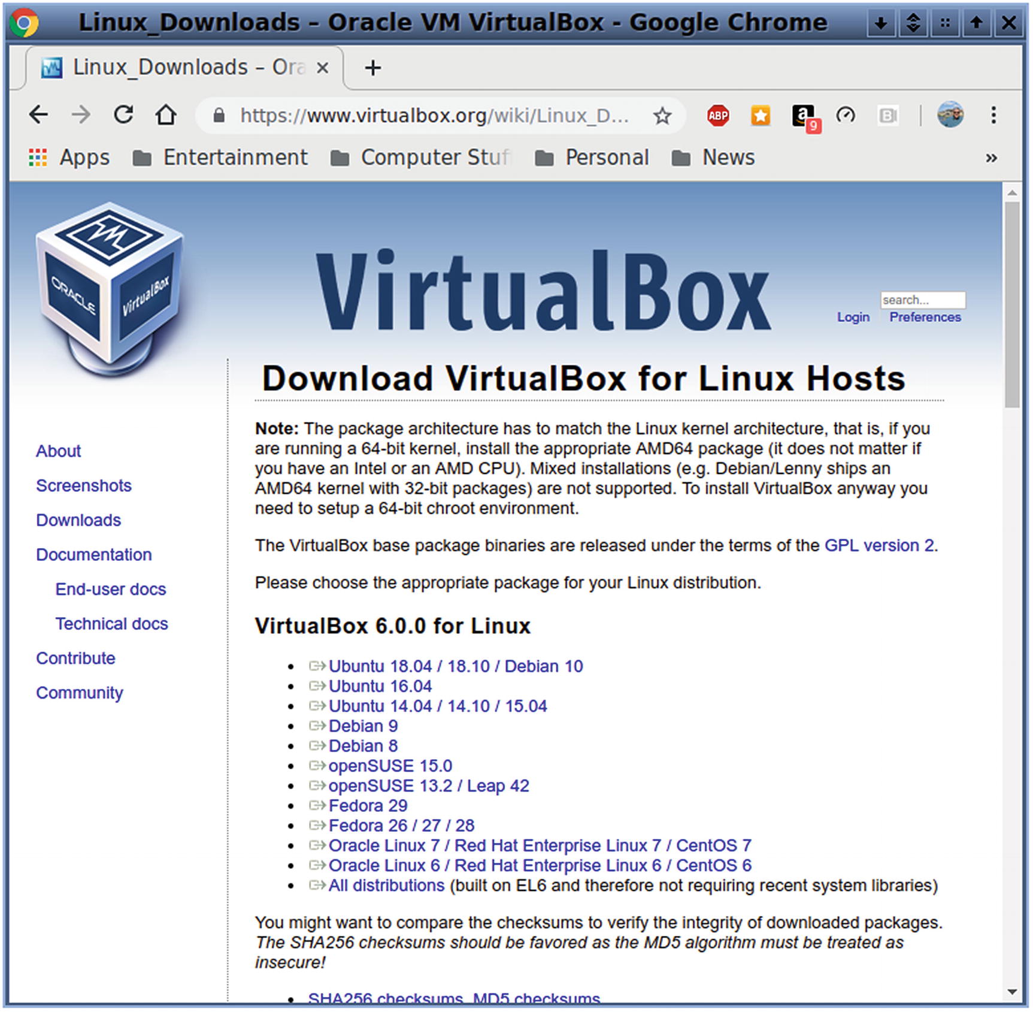Open Chrome's three-dot menu

coord(993,115)
